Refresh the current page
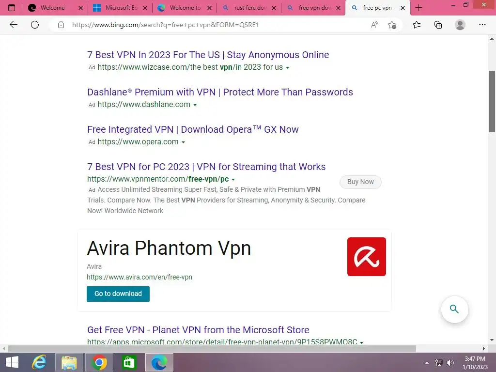 coord(35,25)
